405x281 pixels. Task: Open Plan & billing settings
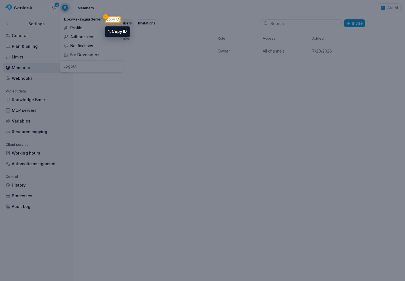[x=36, y=46]
